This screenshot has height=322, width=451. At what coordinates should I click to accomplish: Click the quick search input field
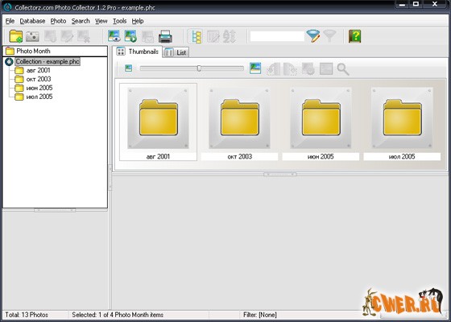(x=277, y=36)
